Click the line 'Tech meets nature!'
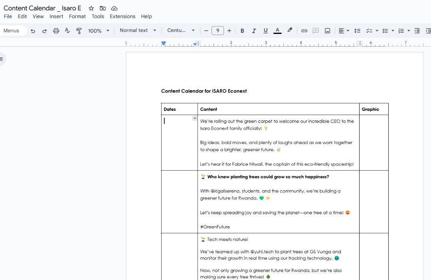 coord(227,239)
